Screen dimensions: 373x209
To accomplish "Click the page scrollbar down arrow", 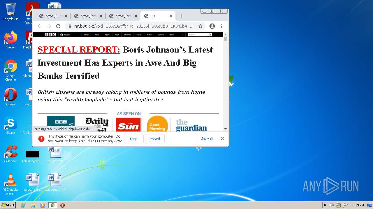I will click(226, 129).
